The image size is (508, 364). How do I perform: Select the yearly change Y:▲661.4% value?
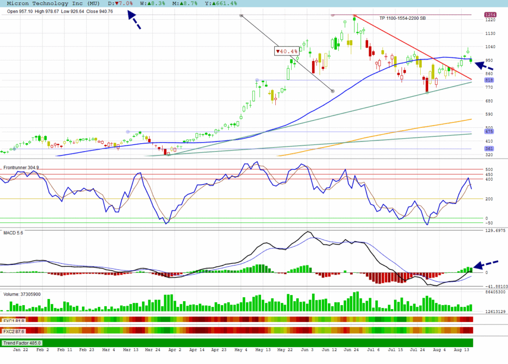[221, 3]
